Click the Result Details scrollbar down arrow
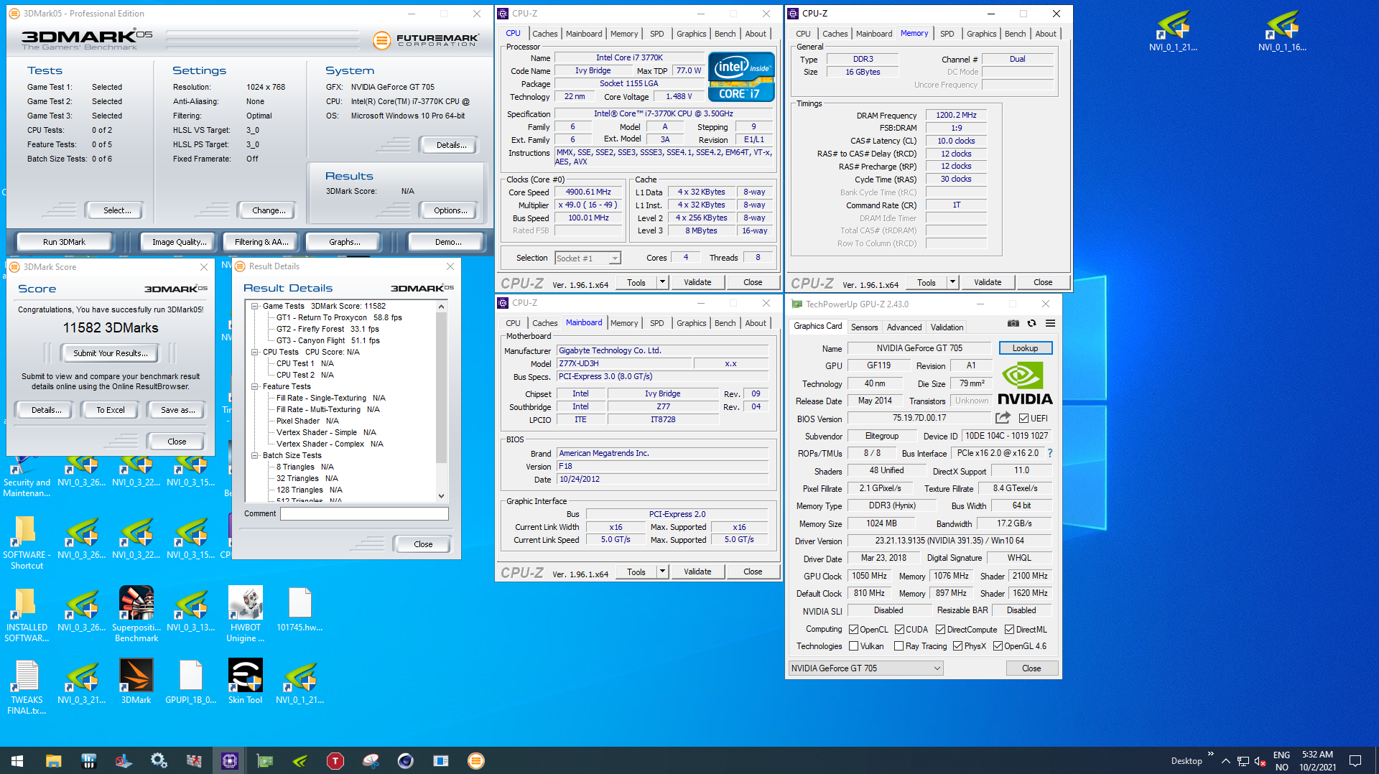The image size is (1379, 774). pos(441,496)
